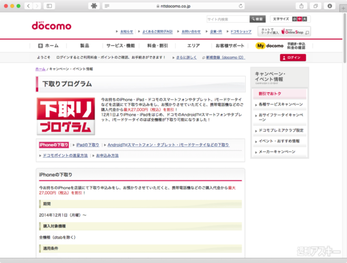Viewport: 347px width, 263px height.
Task: Add a new tab with plus button
Action: pos(343,9)
